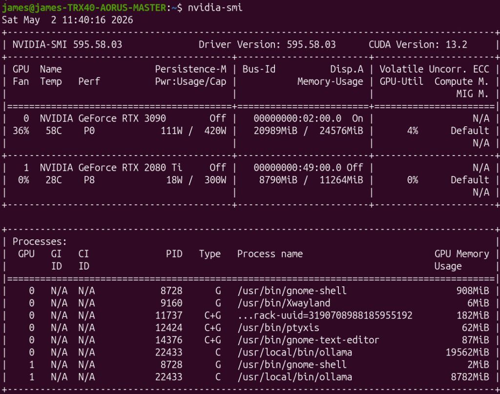This screenshot has height=394, width=500.
Task: Click the Volatile Uncorr. ECC header
Action: 434,69
